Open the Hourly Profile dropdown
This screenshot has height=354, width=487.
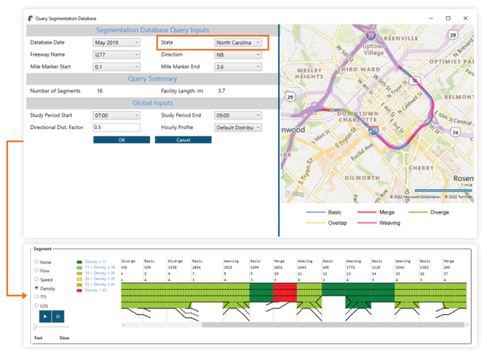pos(237,127)
